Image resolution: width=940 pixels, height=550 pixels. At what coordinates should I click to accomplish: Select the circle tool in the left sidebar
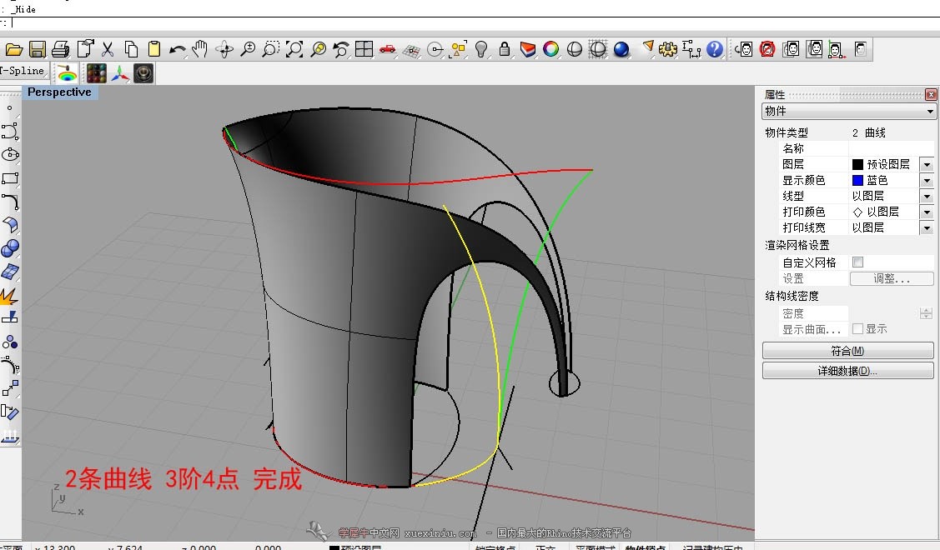(x=10, y=154)
